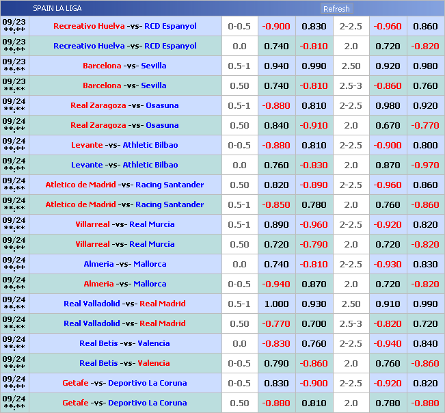This screenshot has height=413, width=445.
Task: Click RCD Espanyol in the 0.0 handicap row
Action: coord(170,46)
